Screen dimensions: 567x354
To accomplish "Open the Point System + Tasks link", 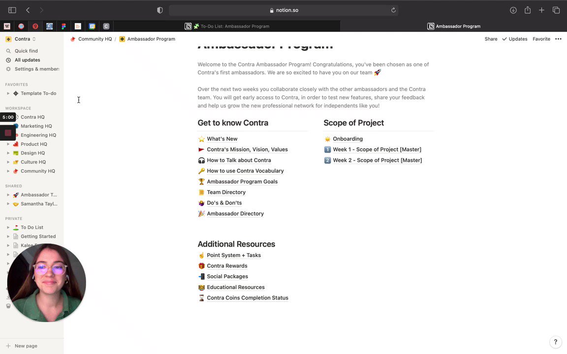I will coord(234,255).
